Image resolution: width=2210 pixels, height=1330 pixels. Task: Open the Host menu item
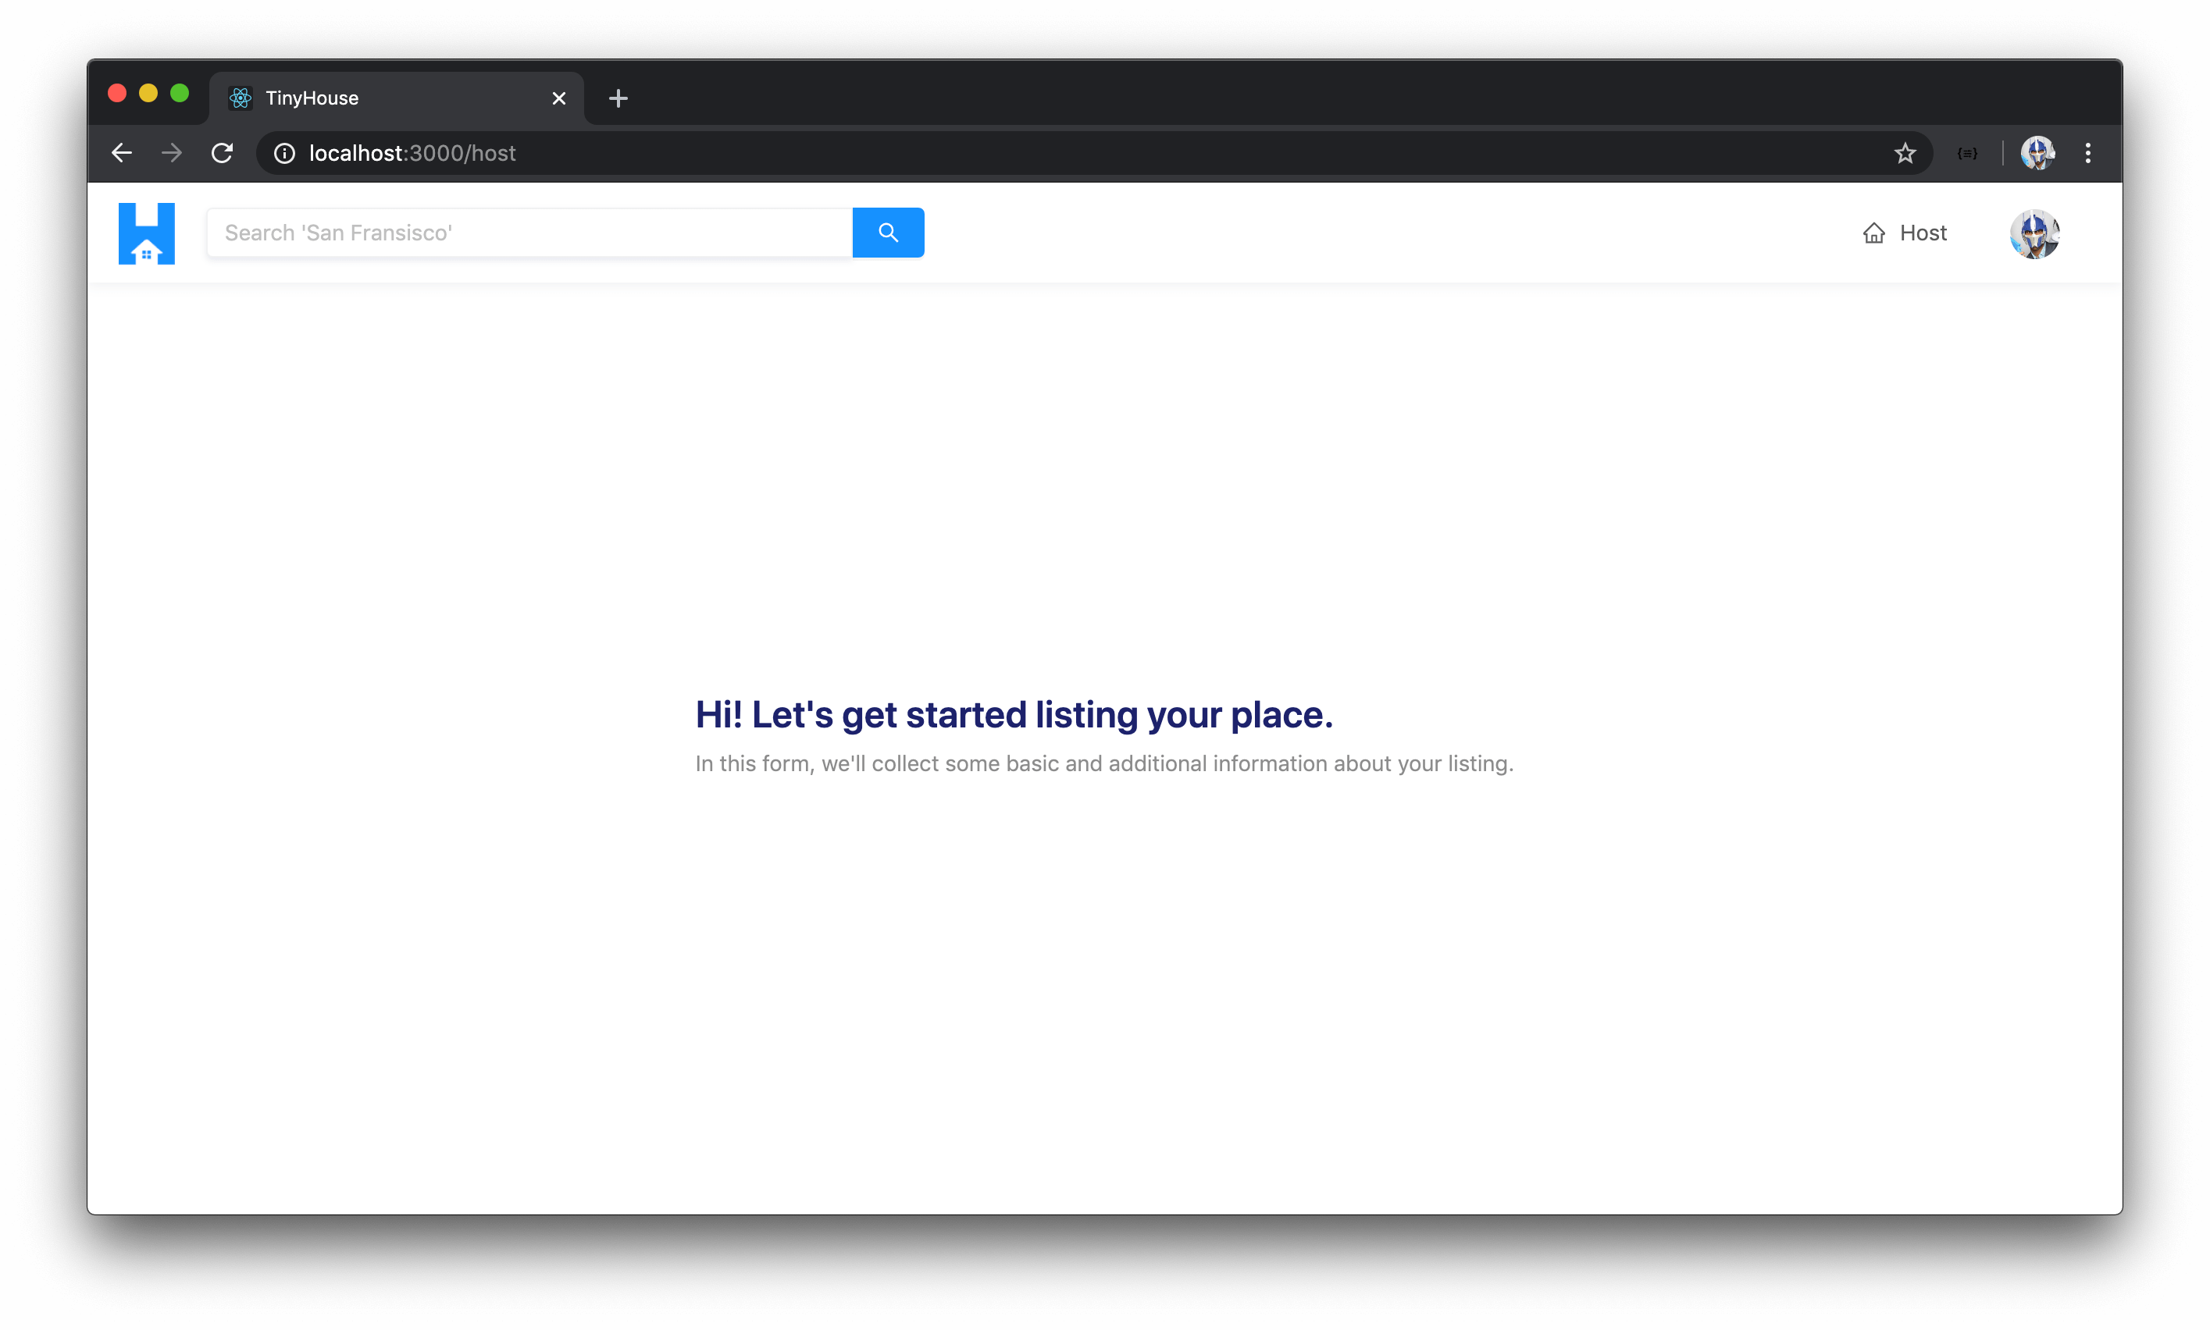(x=1905, y=233)
